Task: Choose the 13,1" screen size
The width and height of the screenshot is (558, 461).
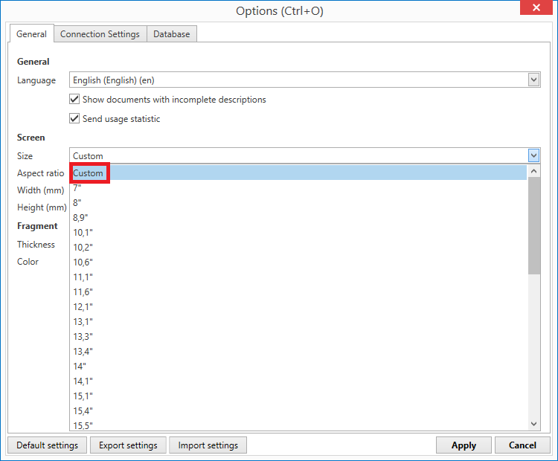Action: point(298,322)
